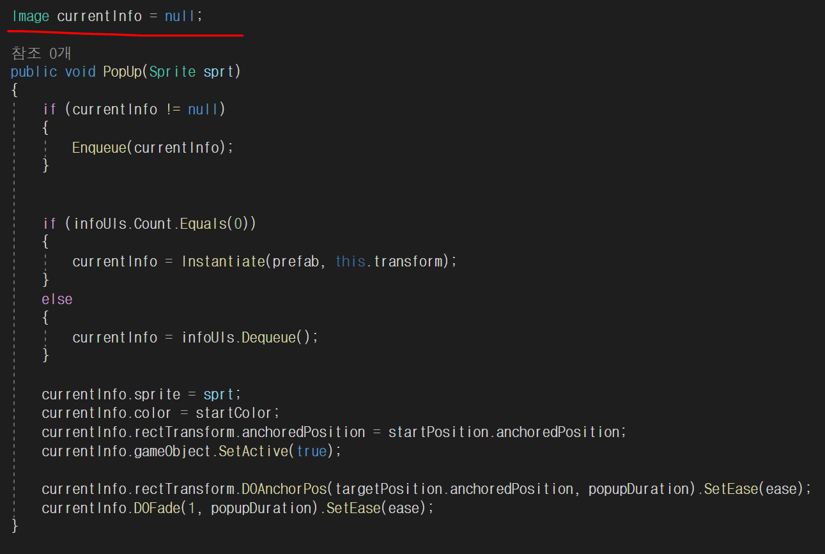This screenshot has height=554, width=825.
Task: Click the 'startColor' variable
Action: click(x=235, y=413)
